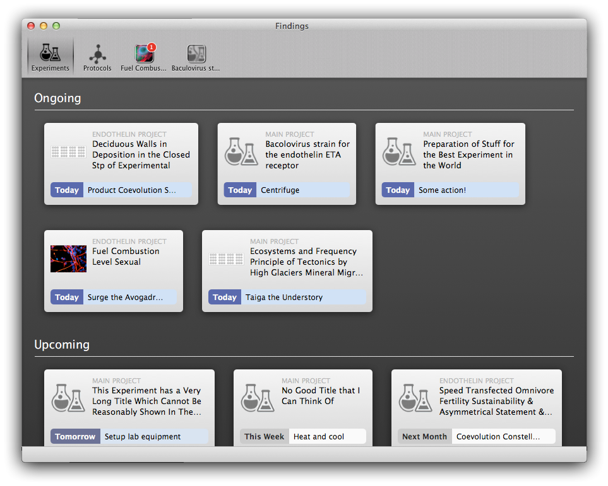Open the Fuel Combustion microscopy thumbnail
608x486 pixels.
[68, 258]
